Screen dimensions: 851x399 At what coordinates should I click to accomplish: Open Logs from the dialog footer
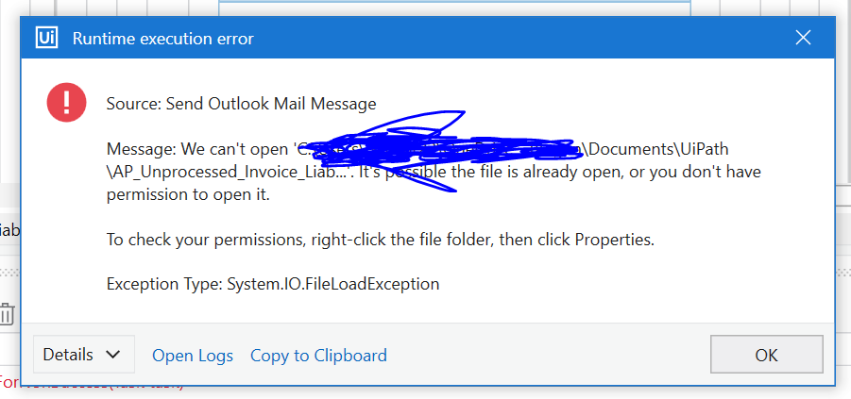pyautogui.click(x=193, y=356)
